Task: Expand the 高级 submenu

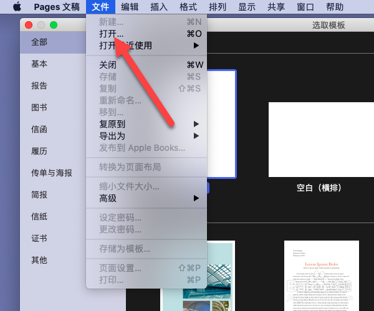Action: coord(146,198)
